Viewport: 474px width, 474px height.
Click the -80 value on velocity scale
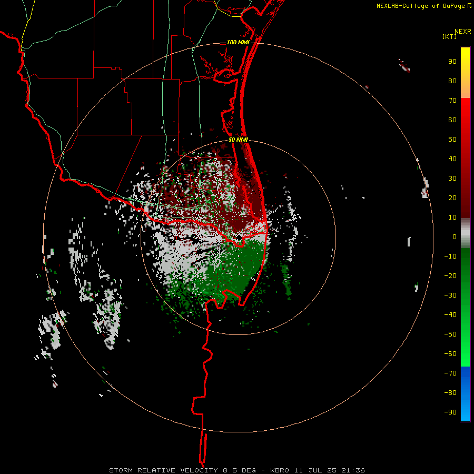450,393
